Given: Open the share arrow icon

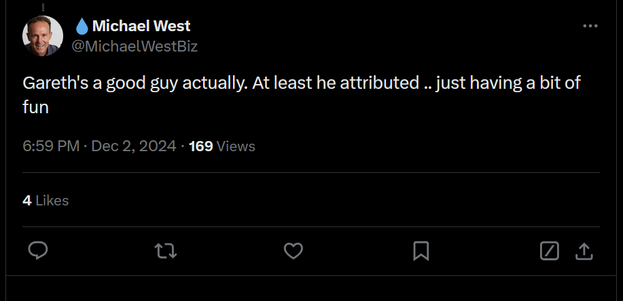Looking at the screenshot, I should click(584, 252).
